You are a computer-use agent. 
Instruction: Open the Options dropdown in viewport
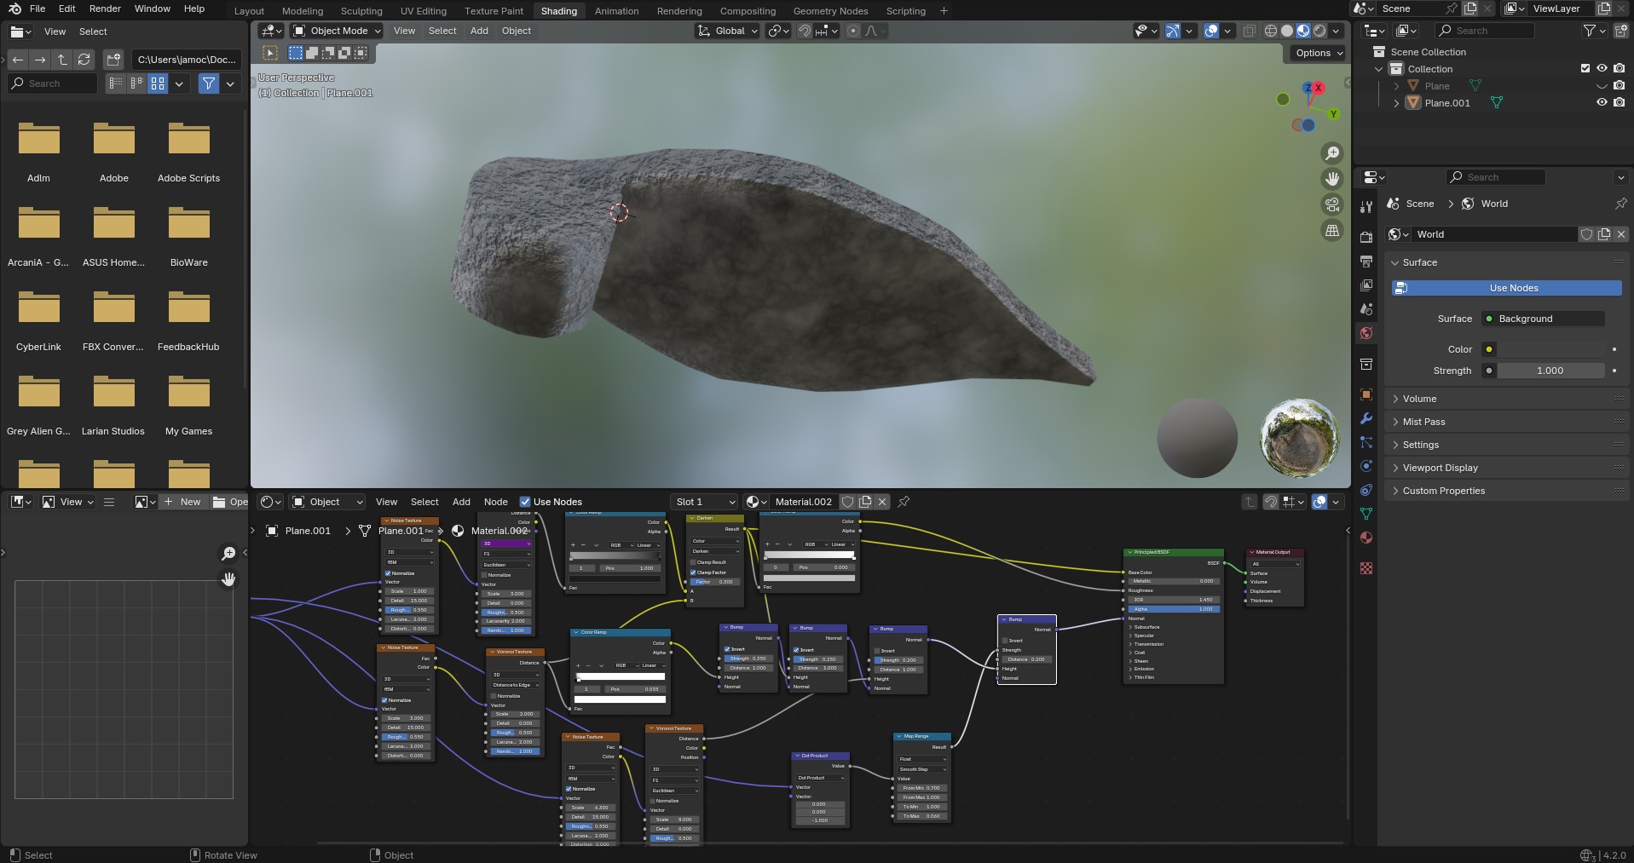(1319, 53)
